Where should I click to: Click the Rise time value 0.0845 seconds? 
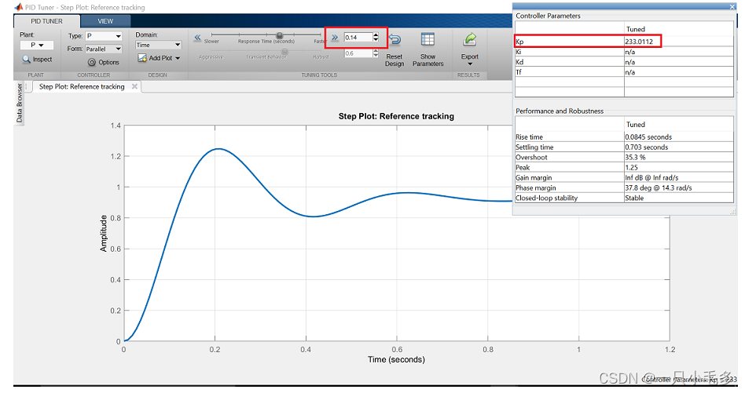pyautogui.click(x=648, y=137)
